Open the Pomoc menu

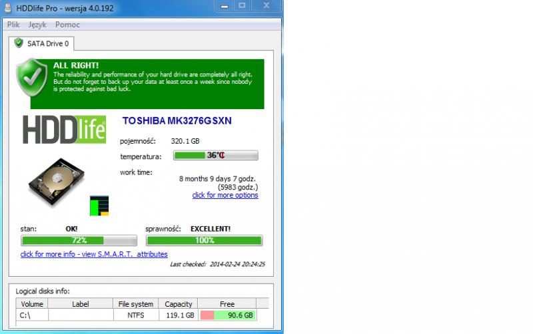coord(67,25)
